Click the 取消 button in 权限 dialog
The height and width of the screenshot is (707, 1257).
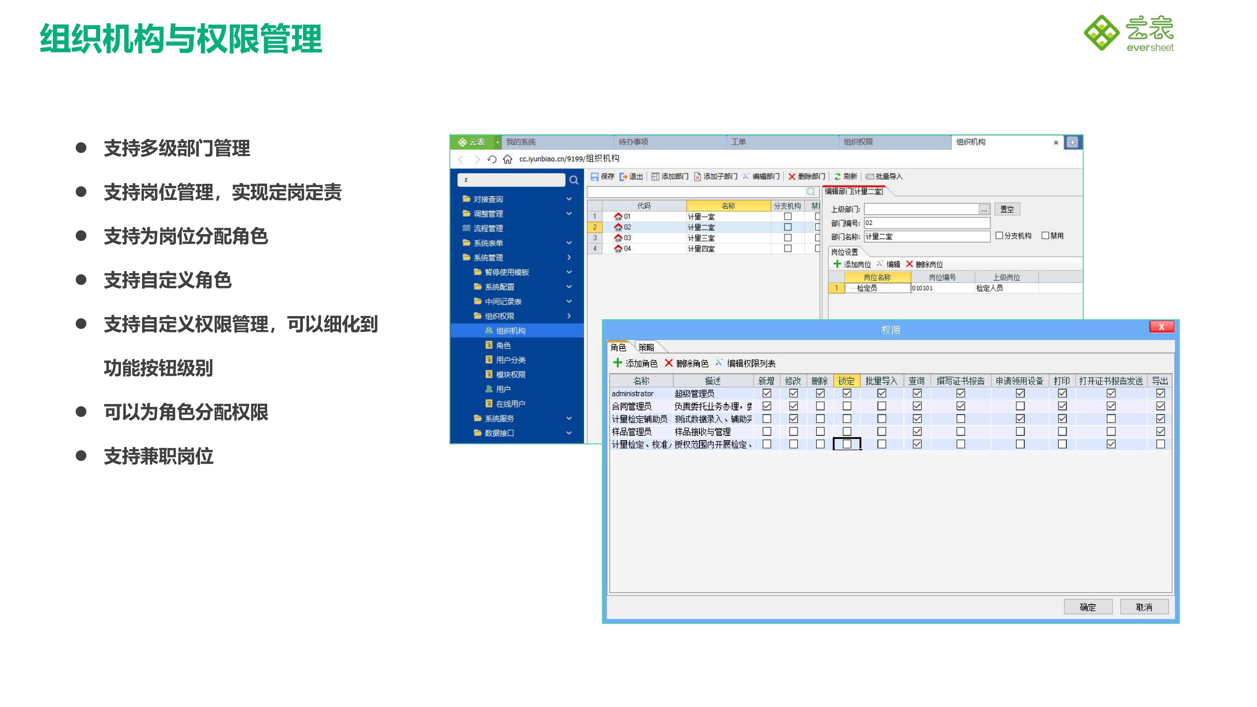pyautogui.click(x=1144, y=607)
